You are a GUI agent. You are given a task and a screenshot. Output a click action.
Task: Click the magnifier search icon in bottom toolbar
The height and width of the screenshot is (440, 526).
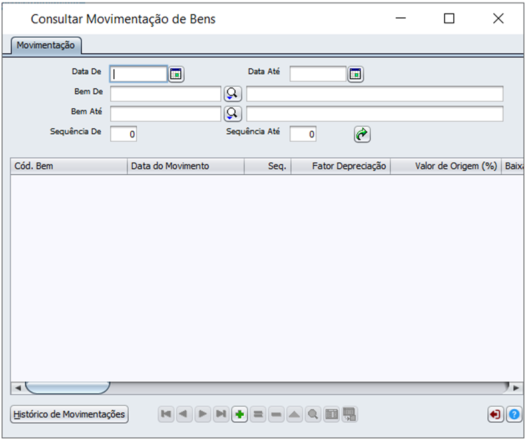313,414
